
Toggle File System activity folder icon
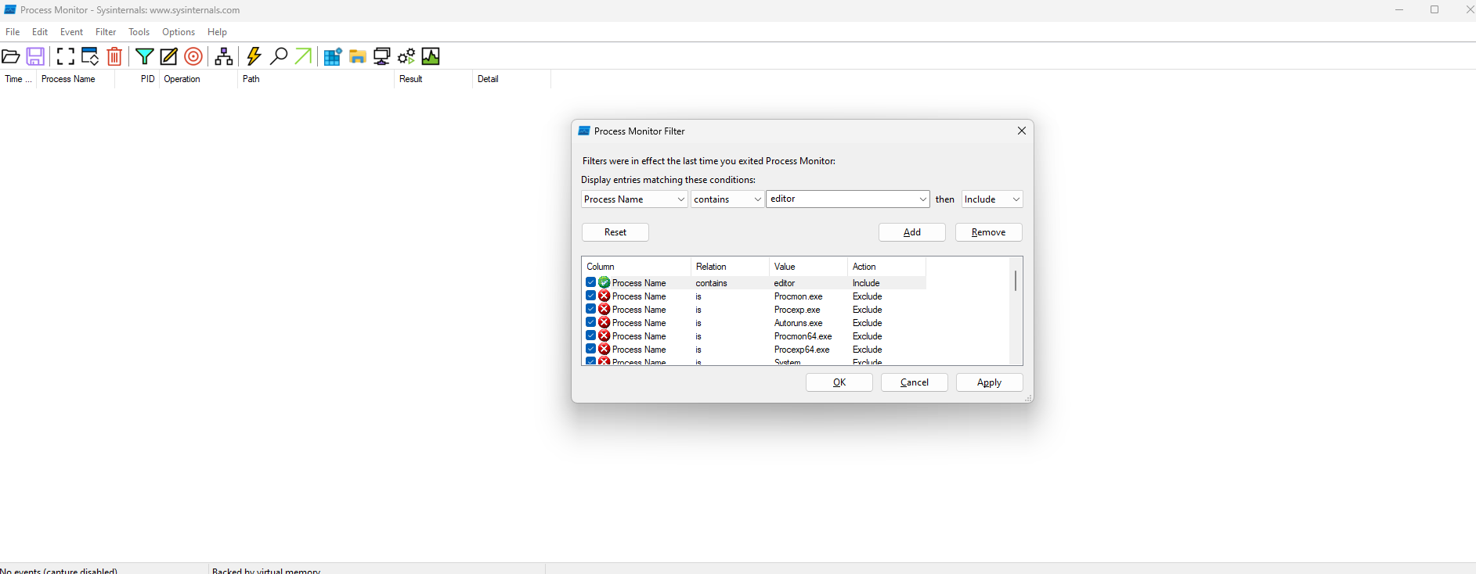tap(358, 56)
